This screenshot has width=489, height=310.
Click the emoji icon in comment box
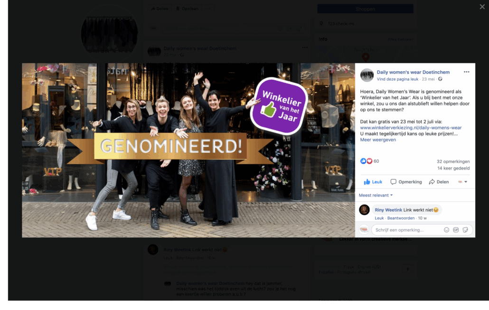(x=446, y=230)
